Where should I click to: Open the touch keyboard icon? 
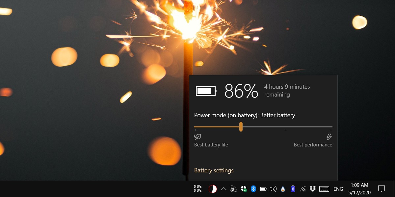(324, 189)
